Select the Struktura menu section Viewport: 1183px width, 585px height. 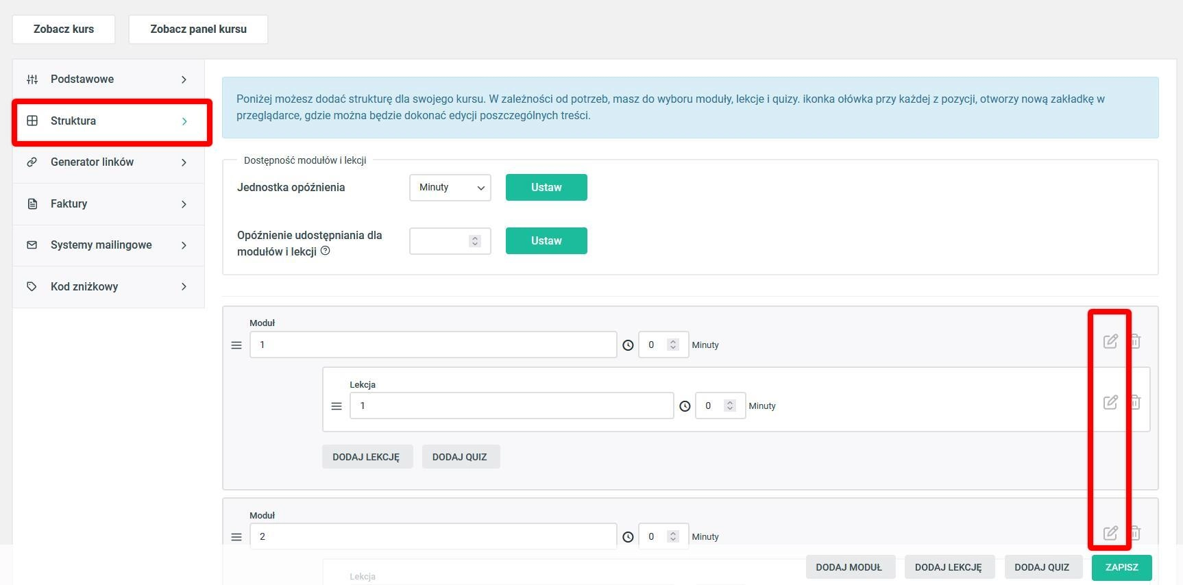108,121
